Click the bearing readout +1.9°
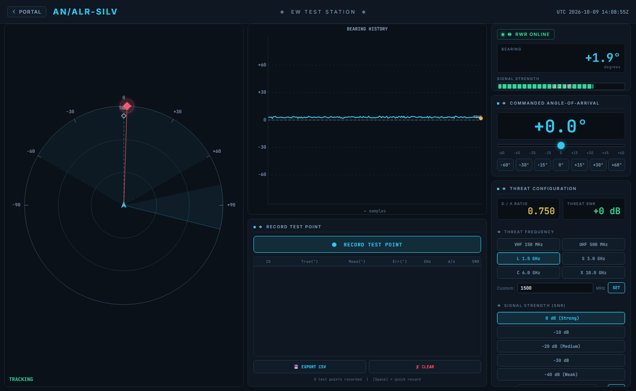This screenshot has height=391, width=636. pyautogui.click(x=602, y=58)
